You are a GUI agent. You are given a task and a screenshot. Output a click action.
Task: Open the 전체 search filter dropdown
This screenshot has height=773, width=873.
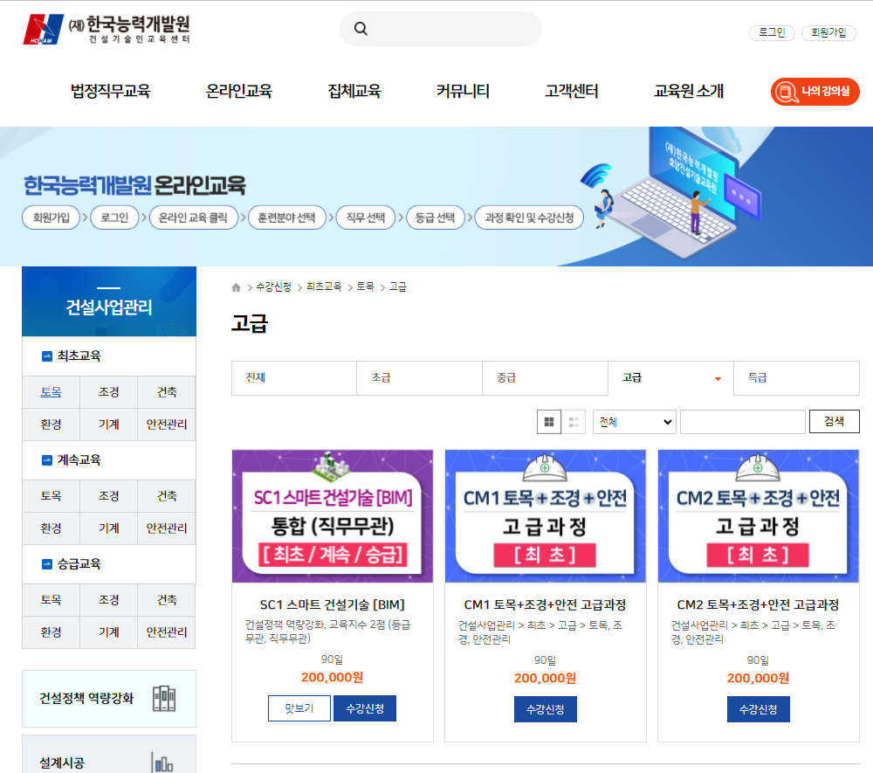pyautogui.click(x=634, y=422)
